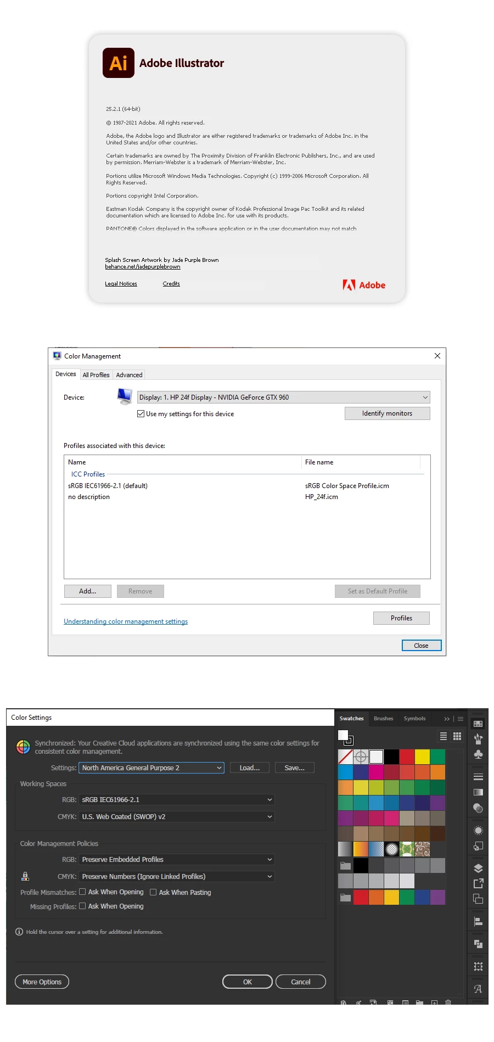Cancel the Color Settings dialog

pyautogui.click(x=301, y=982)
